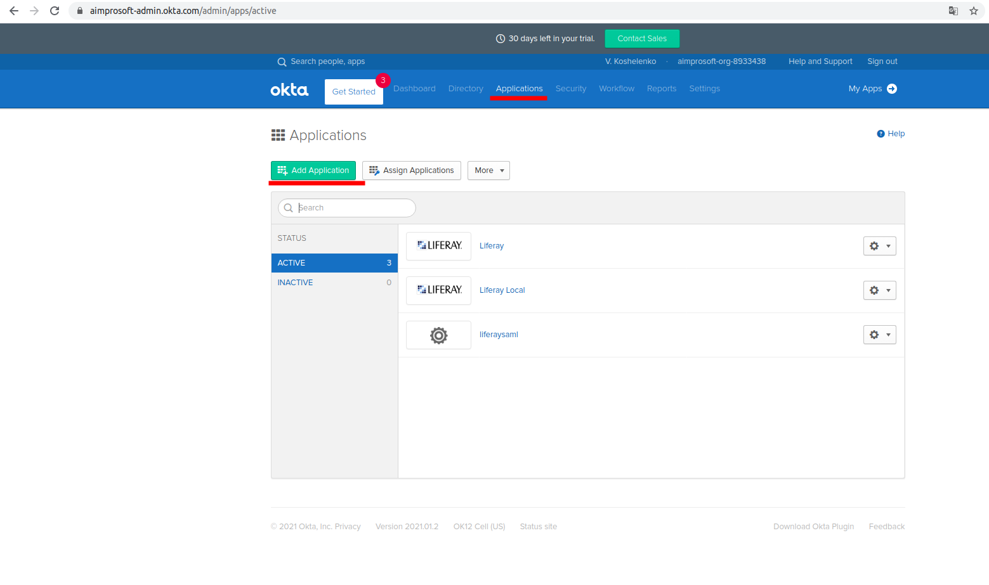Bookmark this page with star icon

pyautogui.click(x=974, y=11)
